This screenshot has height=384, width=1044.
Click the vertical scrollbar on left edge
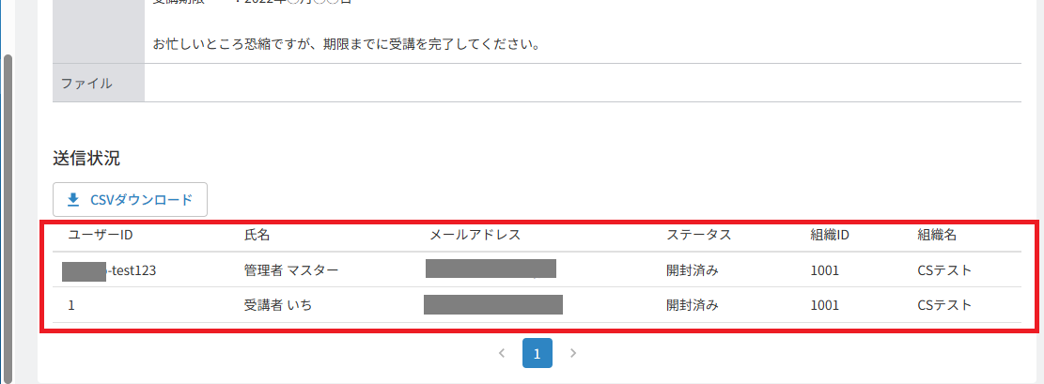[x=8, y=218]
